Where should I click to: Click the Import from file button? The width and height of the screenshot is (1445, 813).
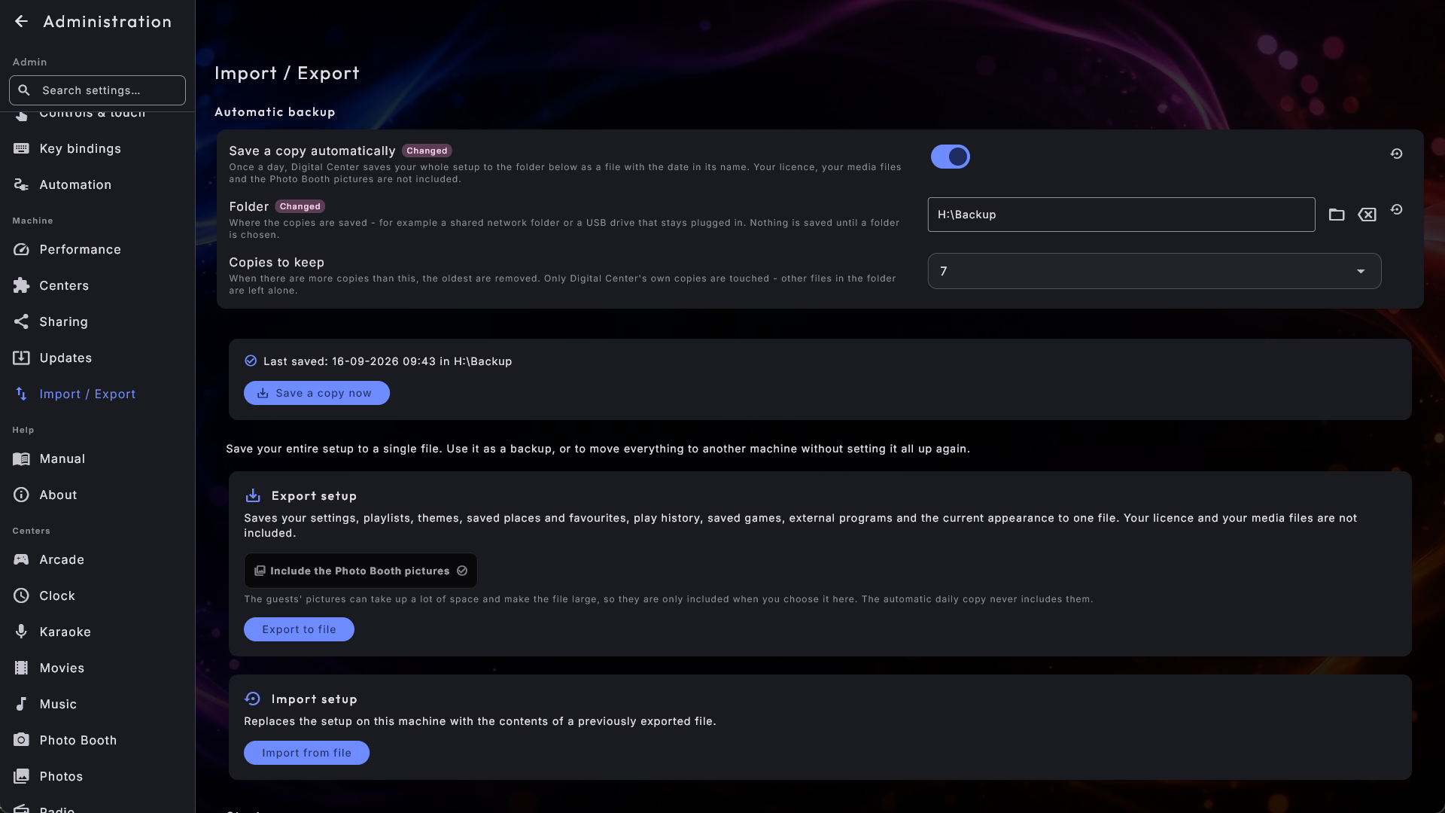point(306,753)
